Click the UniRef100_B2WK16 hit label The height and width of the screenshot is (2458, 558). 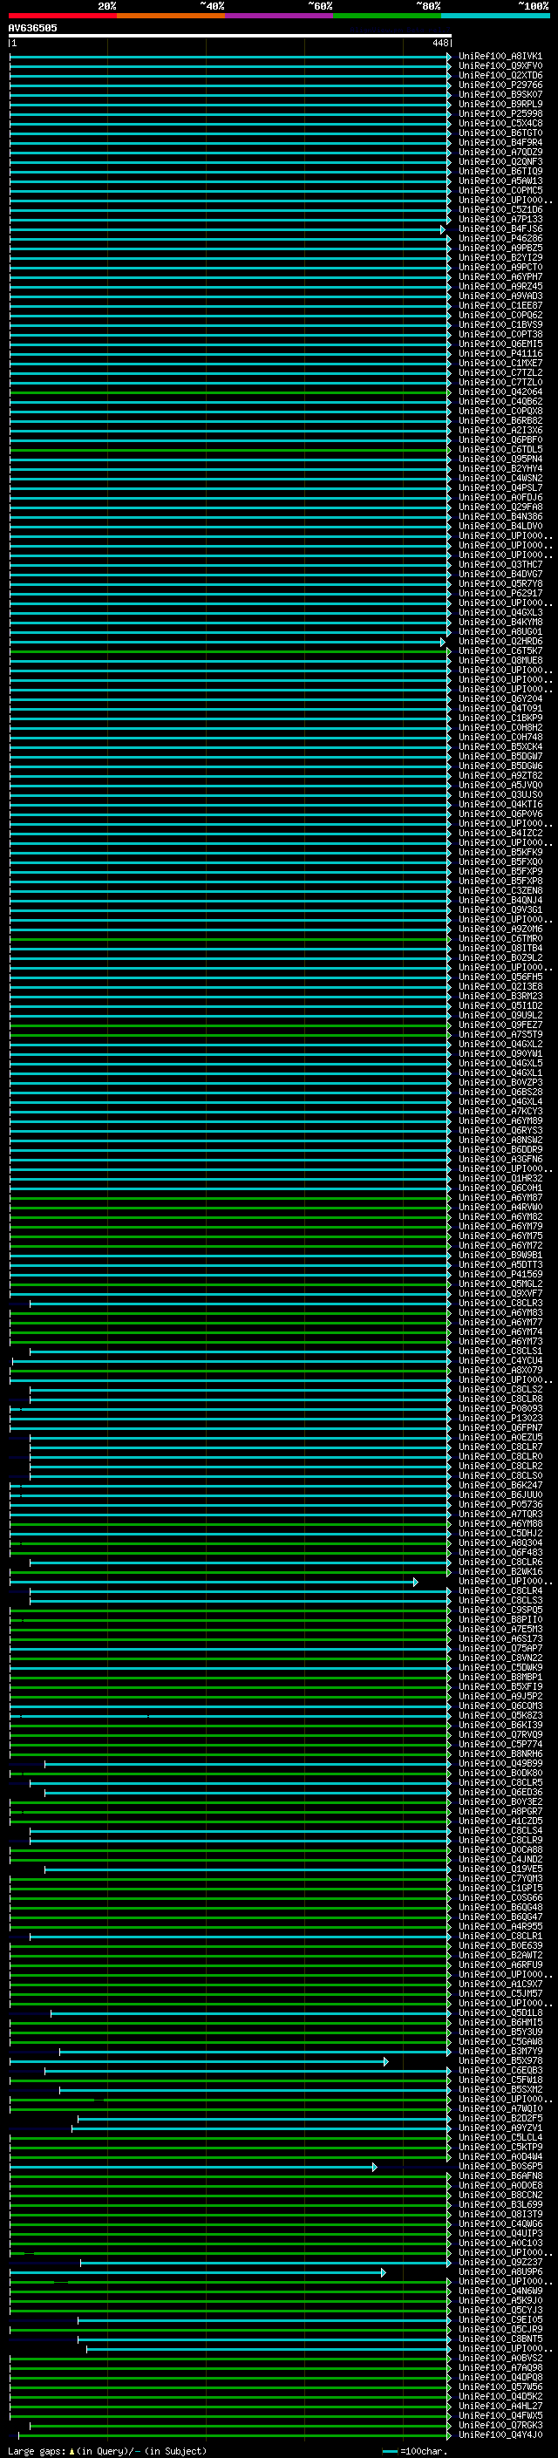point(500,1571)
